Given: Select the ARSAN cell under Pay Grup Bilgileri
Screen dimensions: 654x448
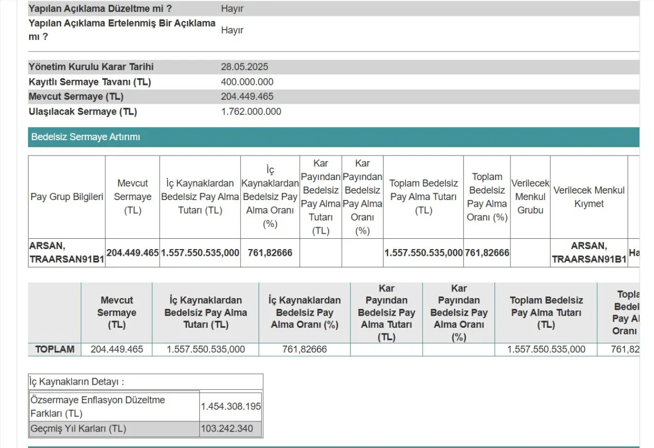Looking at the screenshot, I should [66, 253].
